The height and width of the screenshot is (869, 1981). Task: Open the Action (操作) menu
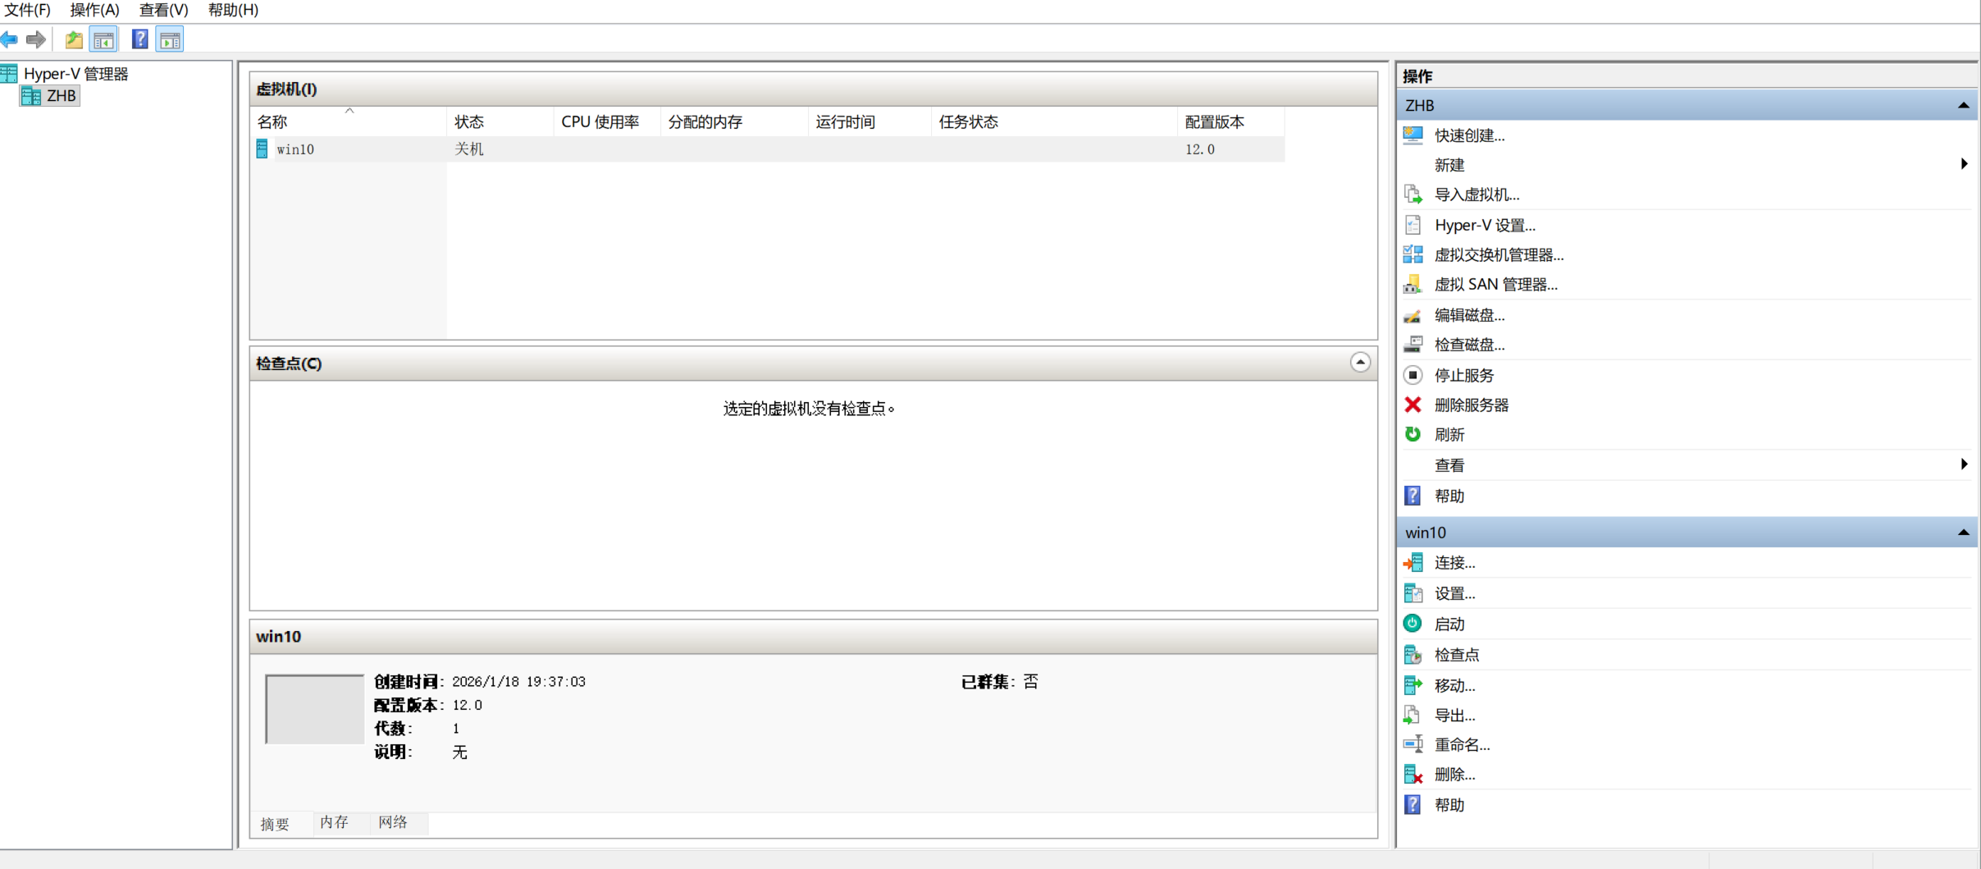(94, 10)
